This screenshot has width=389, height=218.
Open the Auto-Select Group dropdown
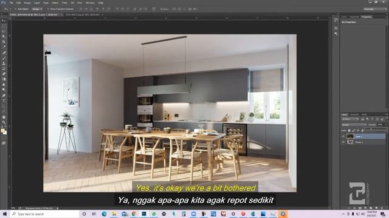tap(37, 9)
